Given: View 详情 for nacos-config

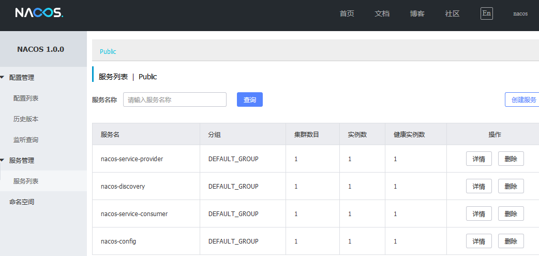Looking at the screenshot, I should pos(479,241).
